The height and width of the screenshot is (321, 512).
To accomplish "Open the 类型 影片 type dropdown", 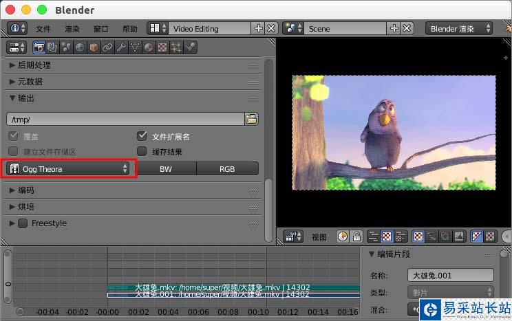I will [451, 292].
